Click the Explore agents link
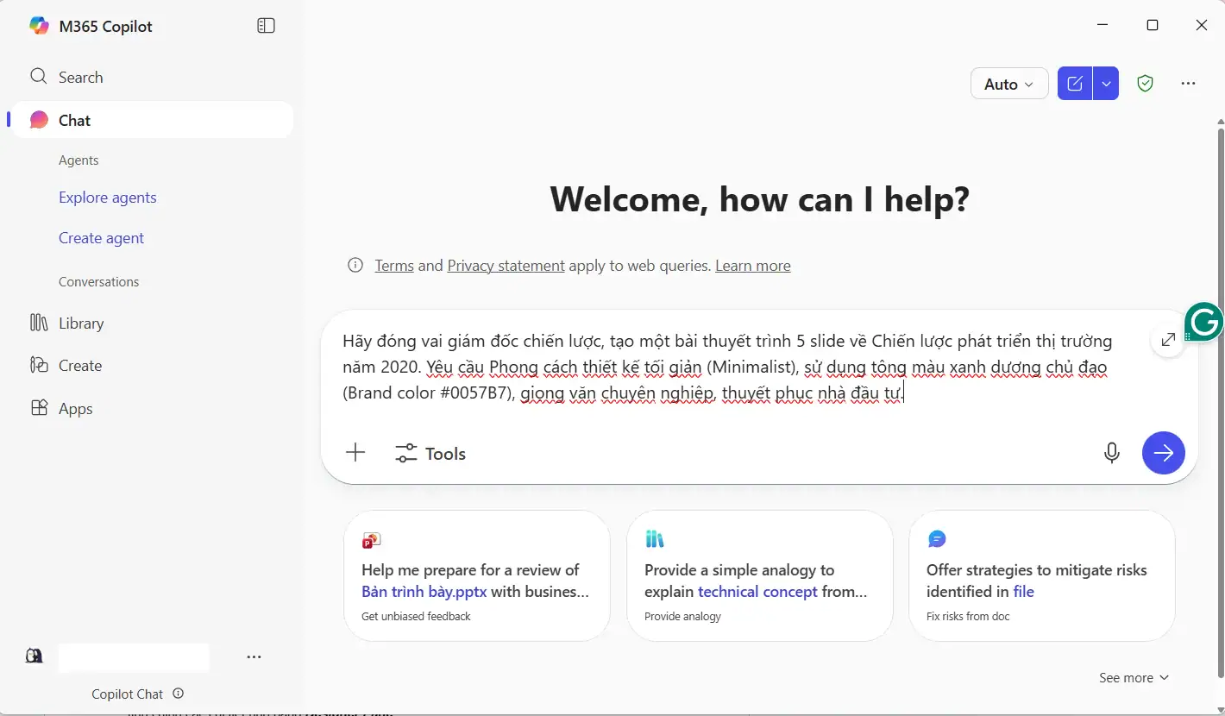The image size is (1225, 716). tap(107, 197)
